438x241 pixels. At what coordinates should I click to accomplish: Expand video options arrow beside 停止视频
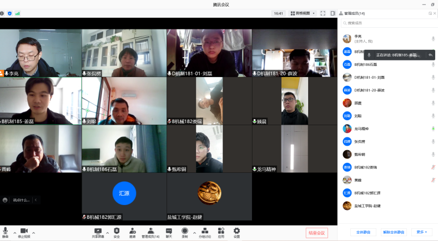(x=33, y=232)
